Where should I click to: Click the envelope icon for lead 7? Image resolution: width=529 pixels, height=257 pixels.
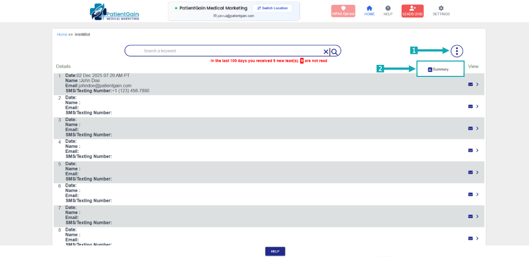tap(470, 216)
